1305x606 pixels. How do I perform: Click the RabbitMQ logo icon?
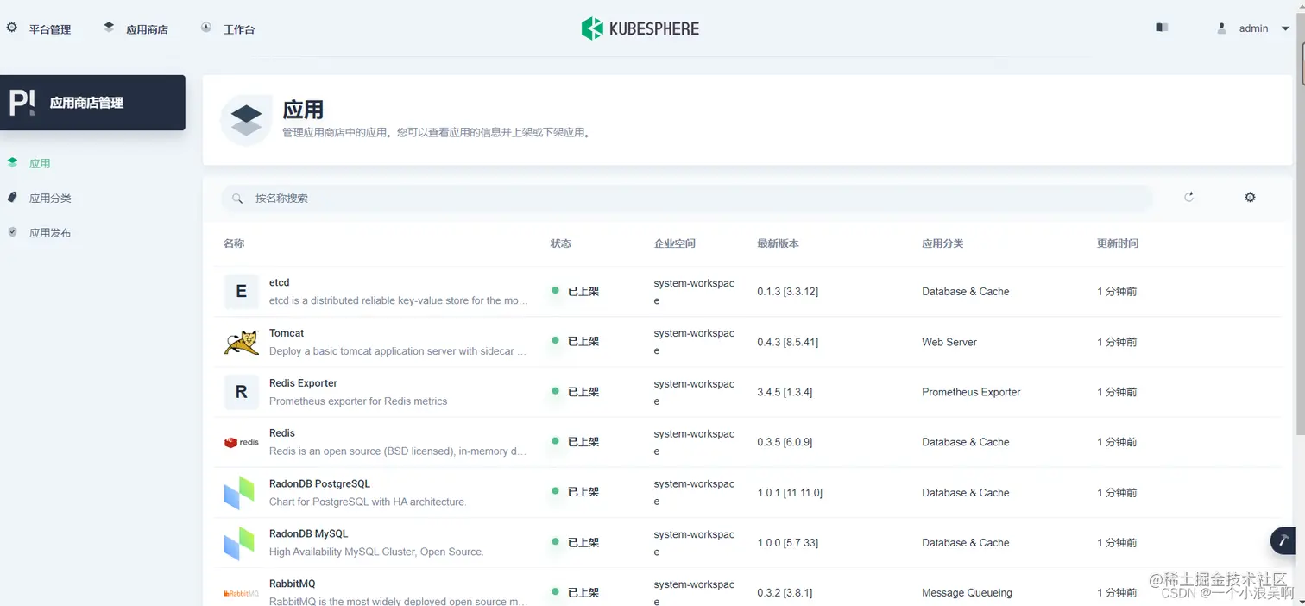241,593
